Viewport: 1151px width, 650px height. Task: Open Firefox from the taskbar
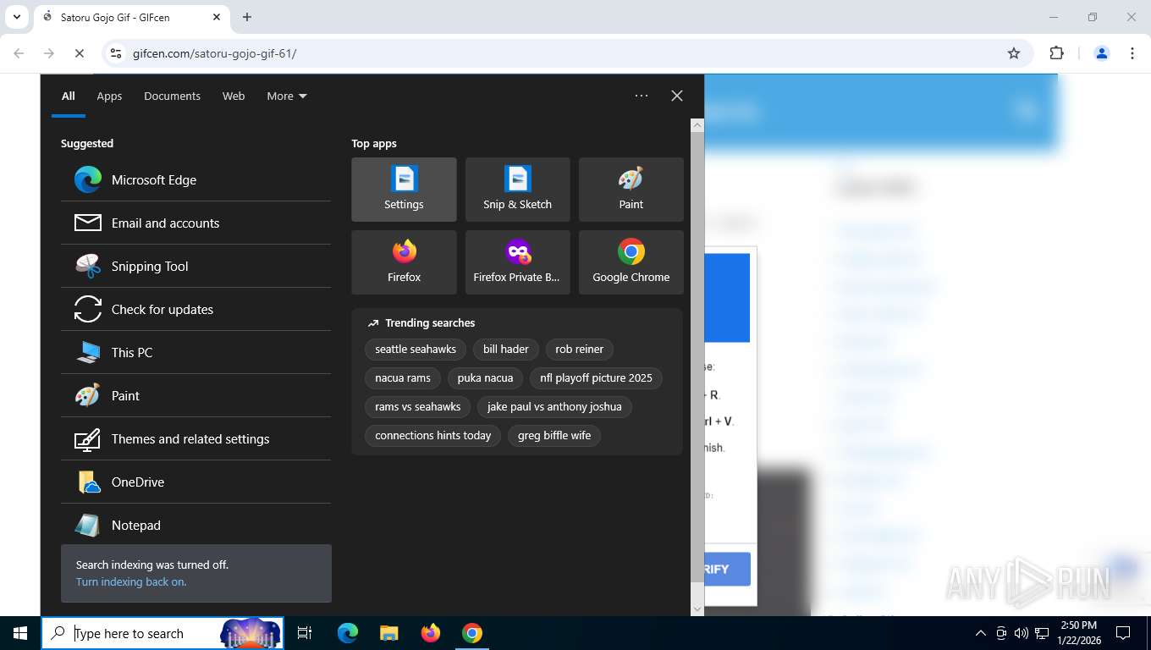[431, 633]
